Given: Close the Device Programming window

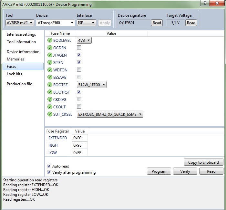Looking at the screenshot, I should click(217, 3).
